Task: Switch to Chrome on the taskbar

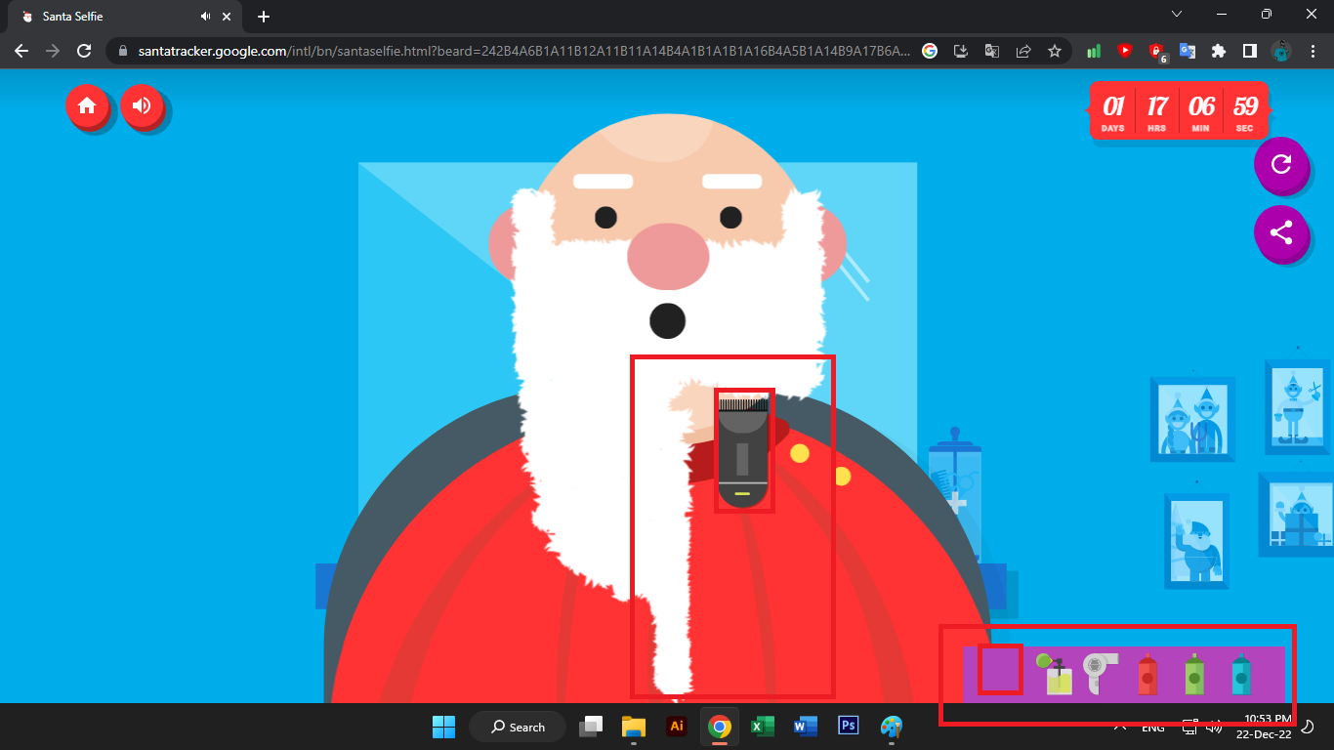Action: [720, 727]
